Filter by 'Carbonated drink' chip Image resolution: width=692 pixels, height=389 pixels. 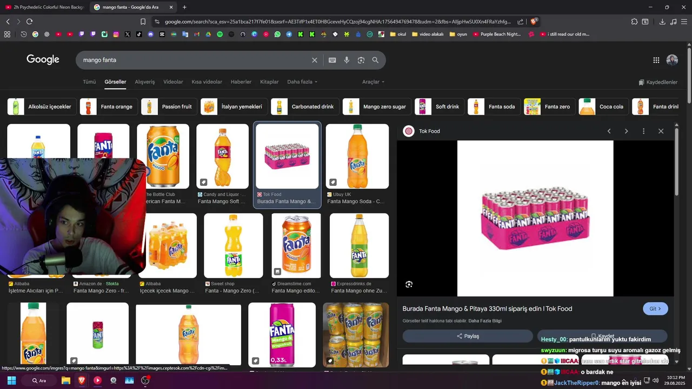pyautogui.click(x=305, y=106)
